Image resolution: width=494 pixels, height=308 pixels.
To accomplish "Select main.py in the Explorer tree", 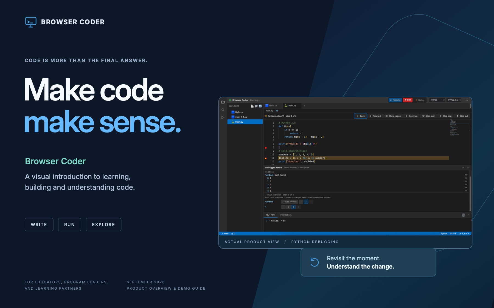I will point(245,122).
